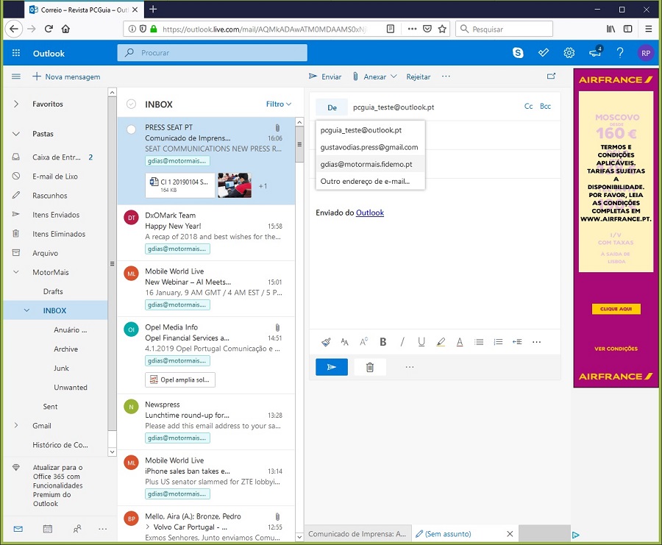This screenshot has height=545, width=662.
Task: Click the blue send arrow button
Action: 332,367
